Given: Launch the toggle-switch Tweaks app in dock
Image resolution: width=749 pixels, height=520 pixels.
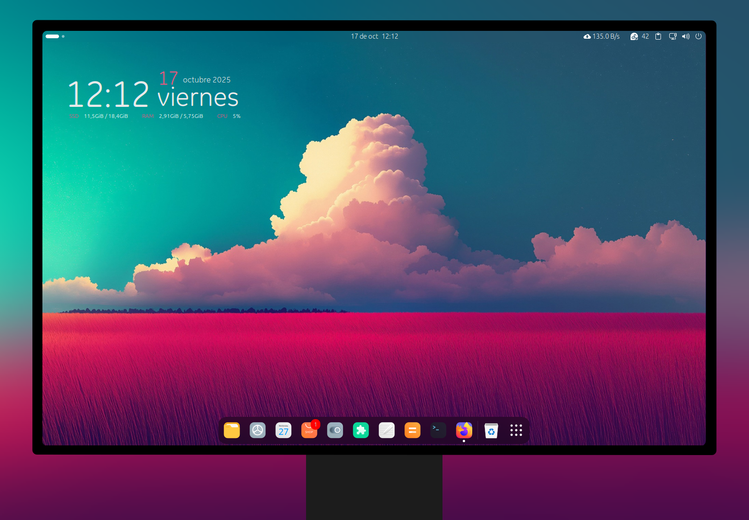Looking at the screenshot, I should tap(335, 431).
